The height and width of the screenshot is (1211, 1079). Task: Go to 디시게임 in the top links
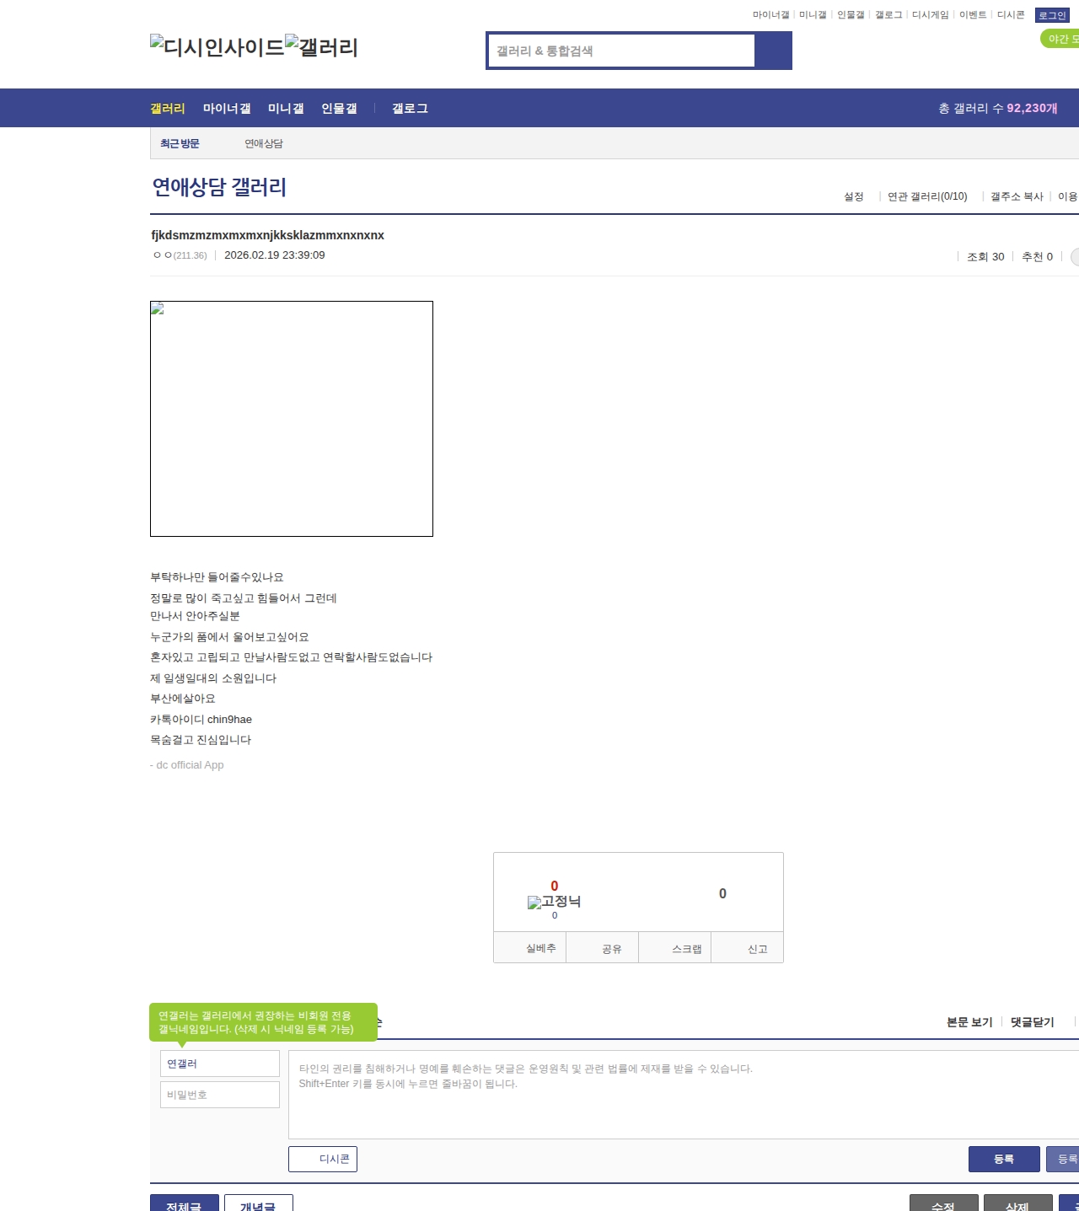931,15
